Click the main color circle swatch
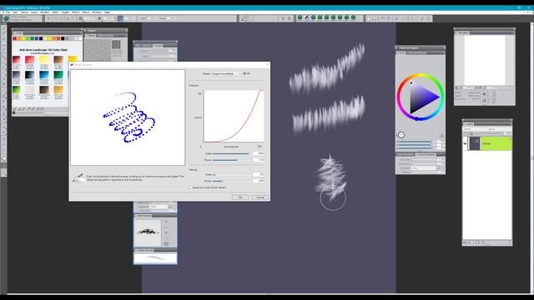 (x=401, y=135)
